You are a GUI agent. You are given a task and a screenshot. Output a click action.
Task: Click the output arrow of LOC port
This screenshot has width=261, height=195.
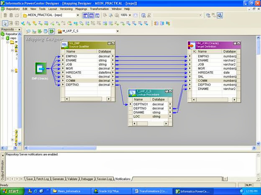pyautogui.click(x=170, y=116)
